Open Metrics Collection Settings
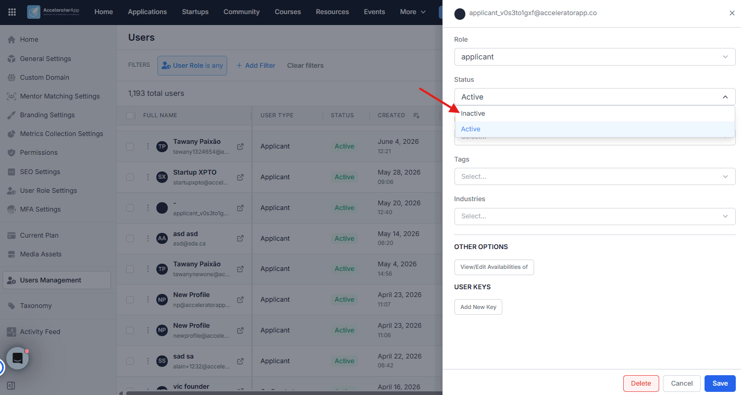The width and height of the screenshot is (741, 395). (x=61, y=134)
